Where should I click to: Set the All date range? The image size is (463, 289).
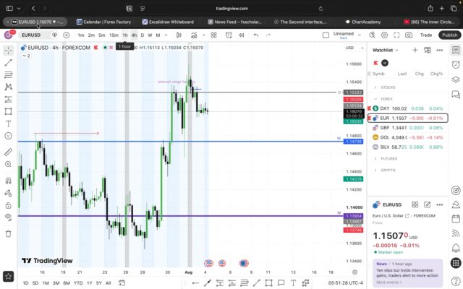point(108,283)
